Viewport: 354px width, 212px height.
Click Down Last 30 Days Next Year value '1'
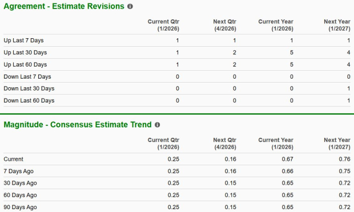[349, 88]
